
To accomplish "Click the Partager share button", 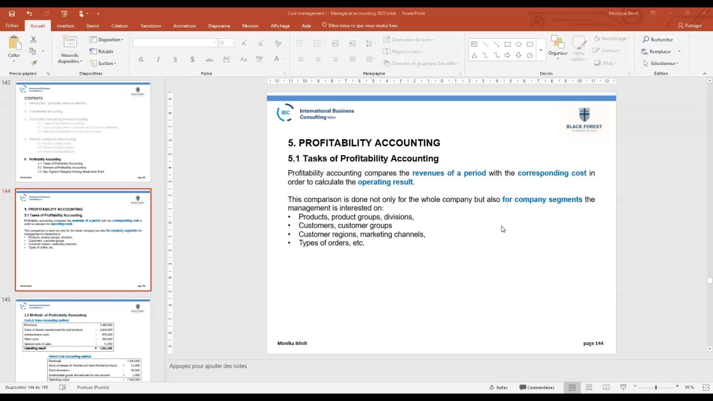I will click(689, 26).
